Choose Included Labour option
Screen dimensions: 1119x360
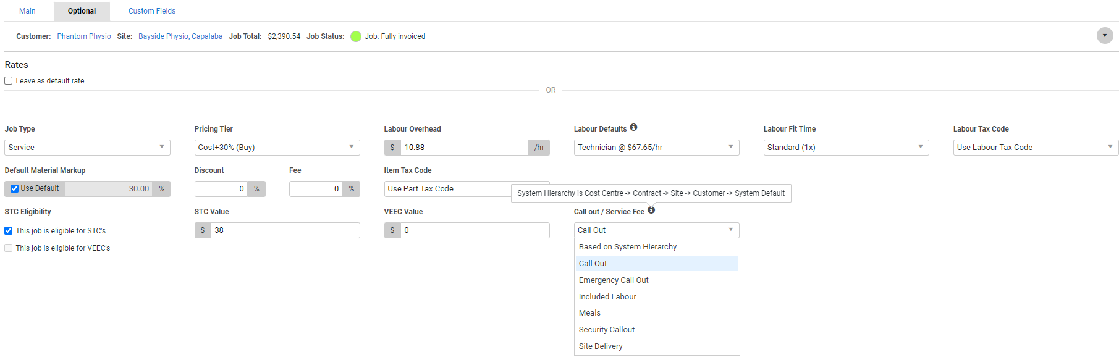point(657,297)
